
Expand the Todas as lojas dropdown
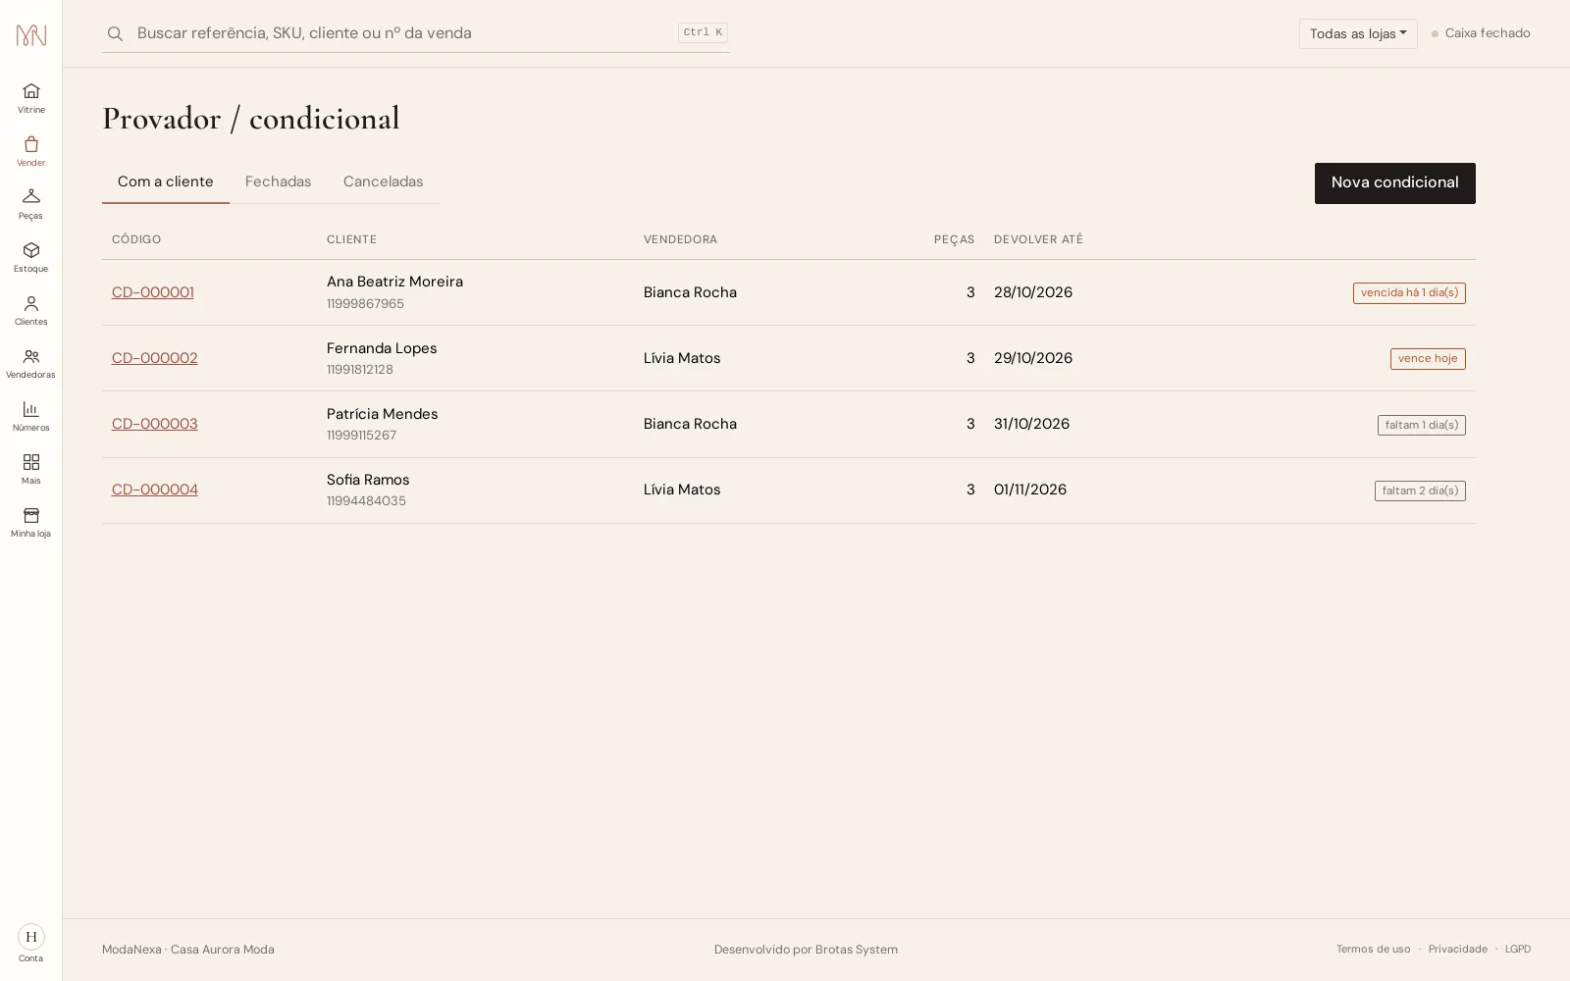1358,33
